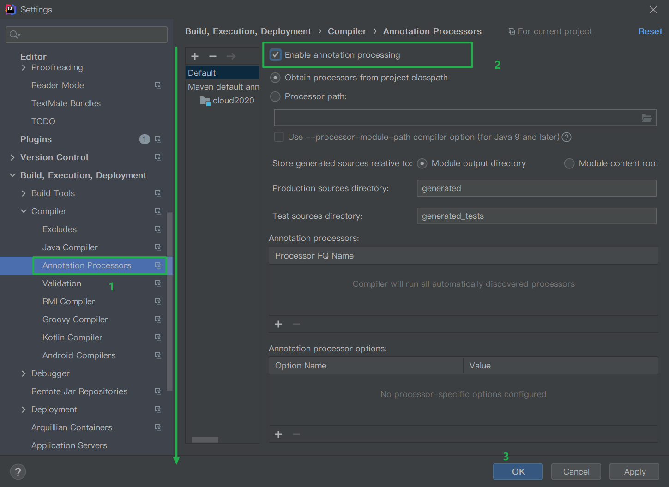Viewport: 669px width, 487px height.
Task: Click the project-level icon beside Plugins
Action: pyautogui.click(x=158, y=139)
